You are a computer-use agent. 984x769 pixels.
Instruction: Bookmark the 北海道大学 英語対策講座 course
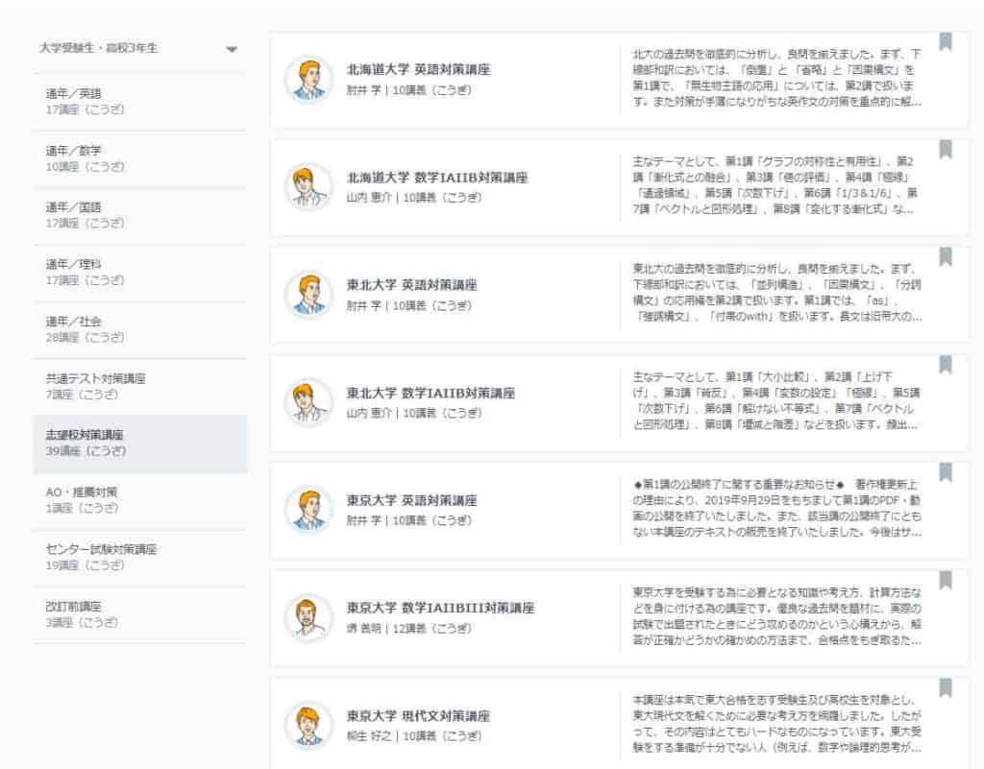pyautogui.click(x=946, y=39)
